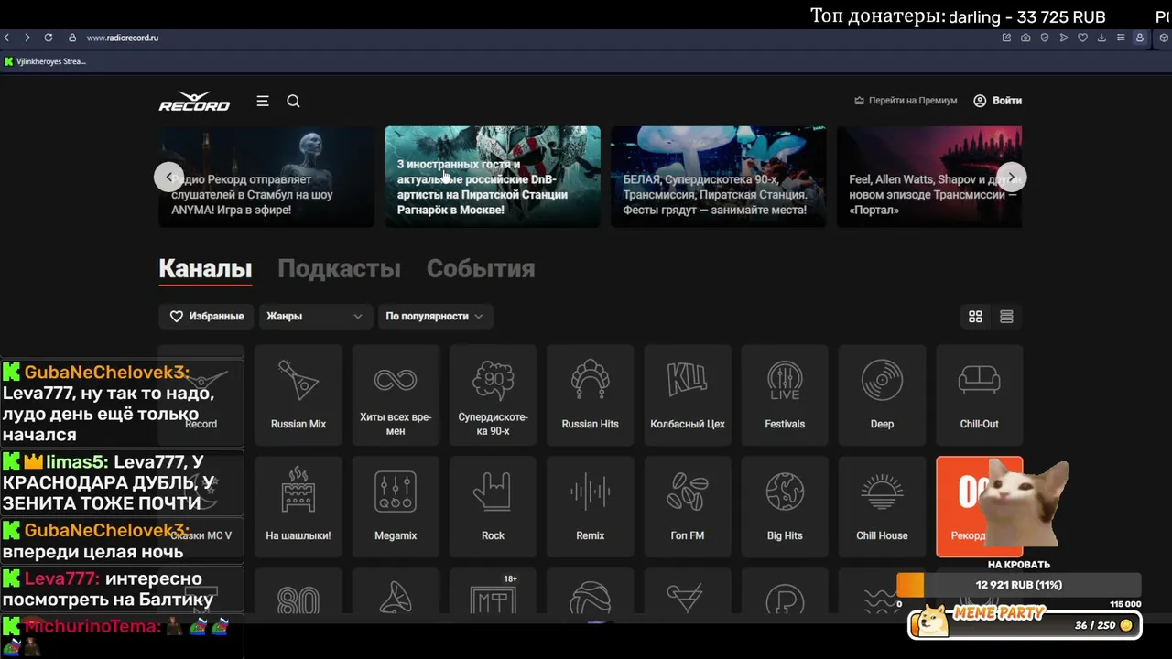Reload the radiorecord.ru page

coord(49,38)
